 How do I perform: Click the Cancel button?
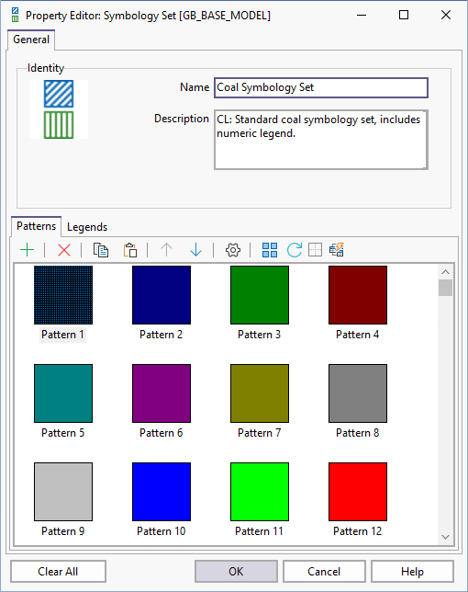324,572
